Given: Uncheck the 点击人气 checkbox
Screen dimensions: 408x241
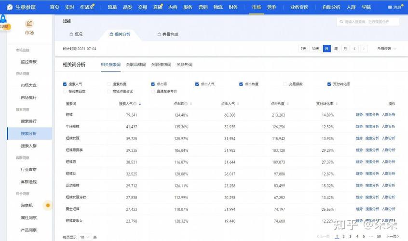Looking at the screenshot, I should coord(197,84).
